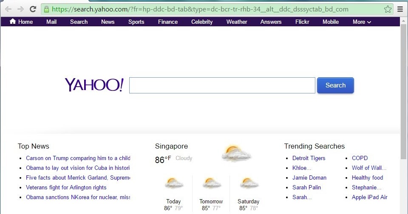
Task: Open Celebrity in navigation bar
Action: point(202,22)
